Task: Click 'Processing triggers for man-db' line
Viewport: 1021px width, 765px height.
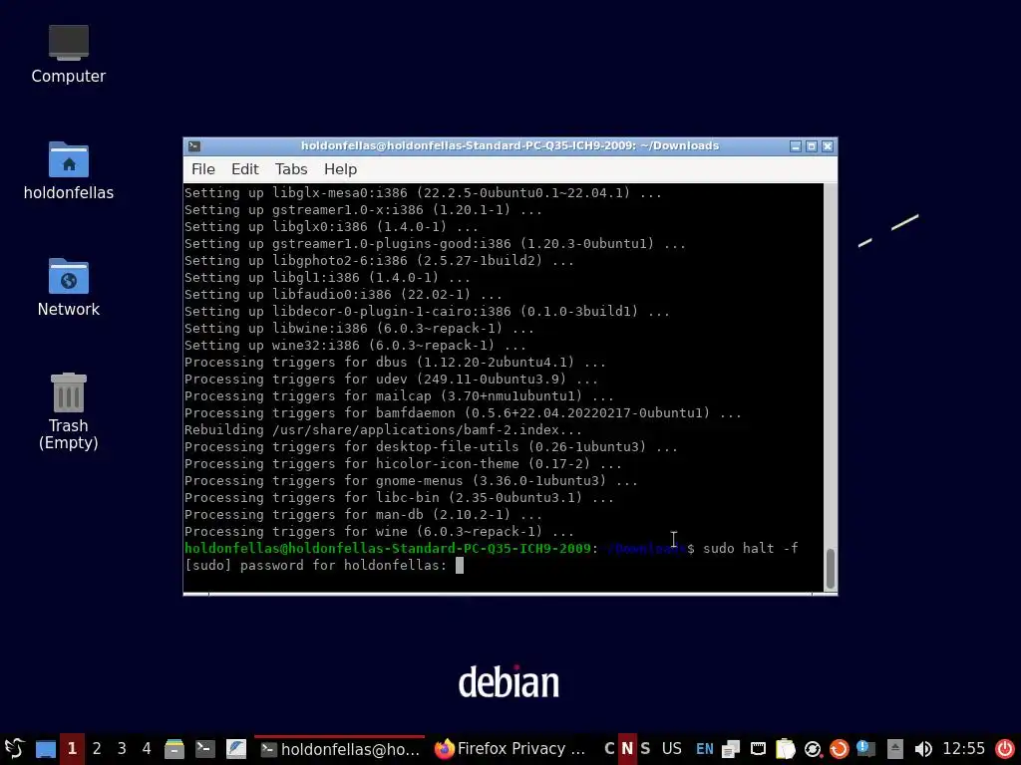Action: [363, 515]
